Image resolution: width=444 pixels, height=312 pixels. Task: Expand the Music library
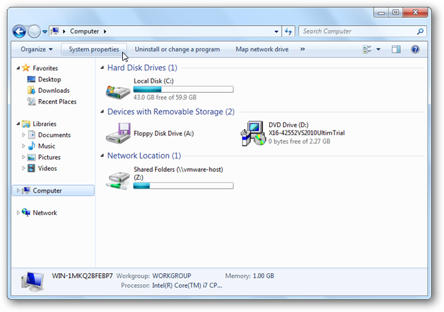coord(23,146)
